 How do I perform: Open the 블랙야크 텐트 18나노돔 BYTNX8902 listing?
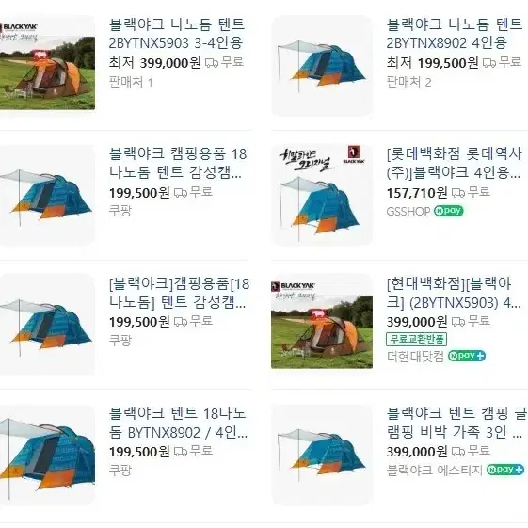point(178,423)
